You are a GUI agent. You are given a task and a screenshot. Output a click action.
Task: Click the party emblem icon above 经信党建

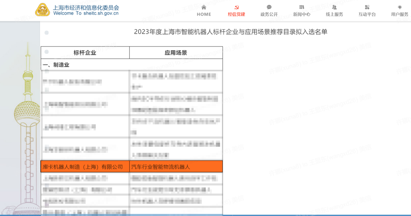coord(236,7)
